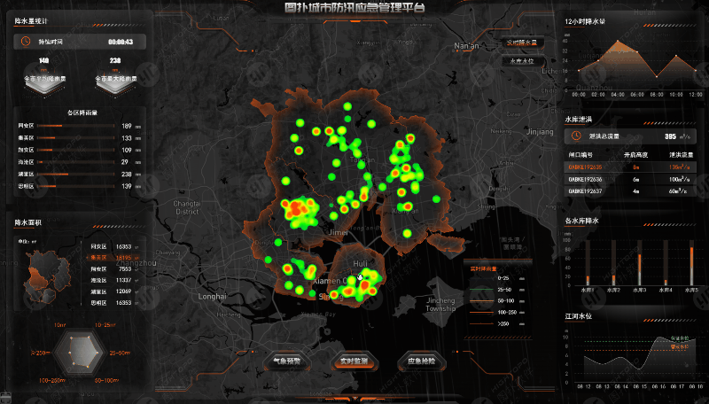Viewport: 709px width, 404px height.
Task: Toggle the 水库水位 map layer
Action: click(522, 61)
